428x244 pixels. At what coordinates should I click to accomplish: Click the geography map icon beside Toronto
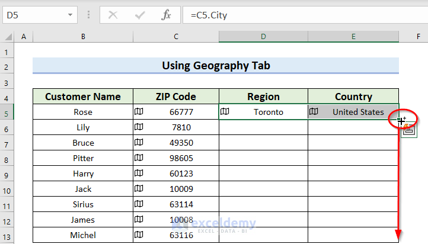(225, 111)
